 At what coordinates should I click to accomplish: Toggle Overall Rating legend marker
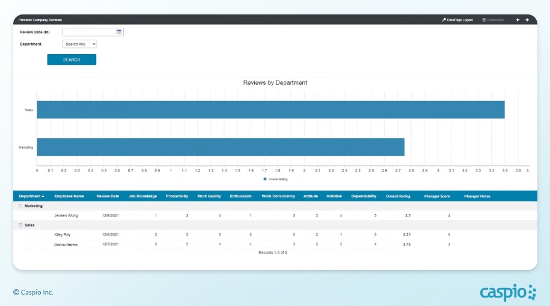(x=265, y=179)
